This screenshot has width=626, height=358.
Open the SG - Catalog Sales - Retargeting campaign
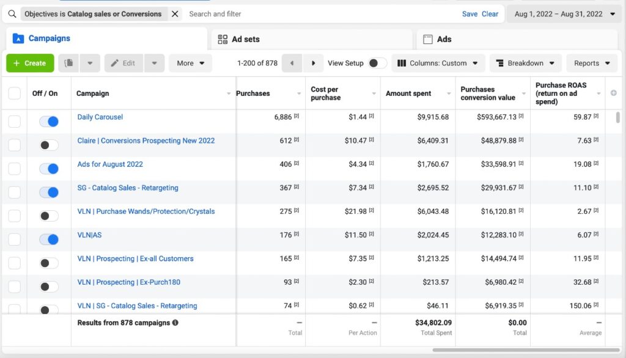tap(128, 188)
